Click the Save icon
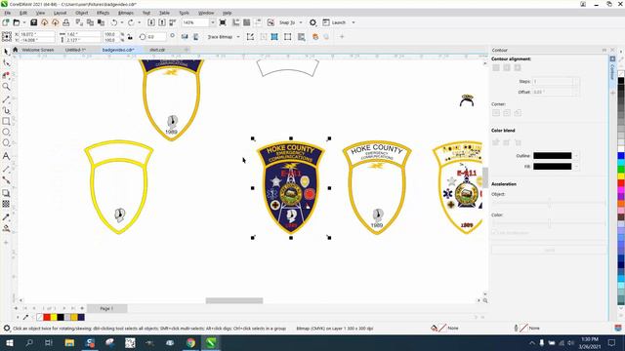 [x=34, y=22]
